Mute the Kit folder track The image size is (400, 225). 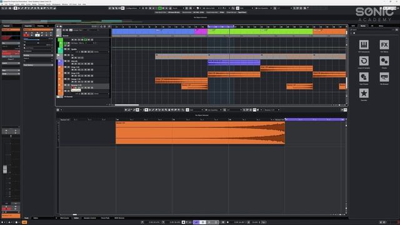[x=65, y=55]
